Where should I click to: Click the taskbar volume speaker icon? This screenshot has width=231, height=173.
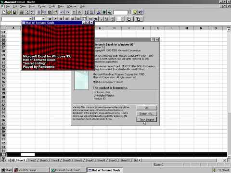pyautogui.click(x=214, y=170)
